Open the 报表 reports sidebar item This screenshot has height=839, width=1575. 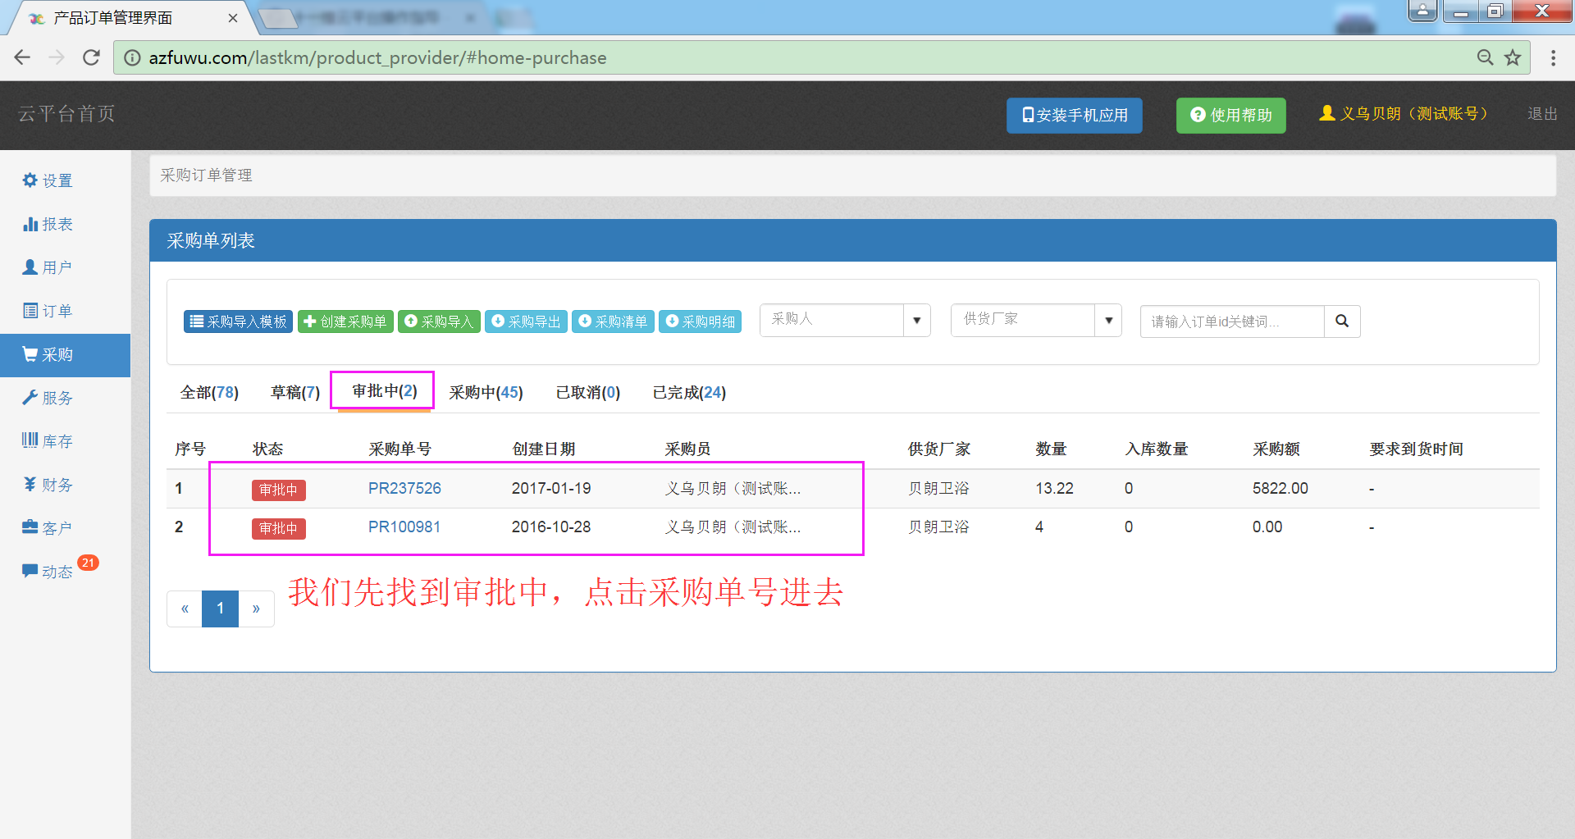pos(48,224)
